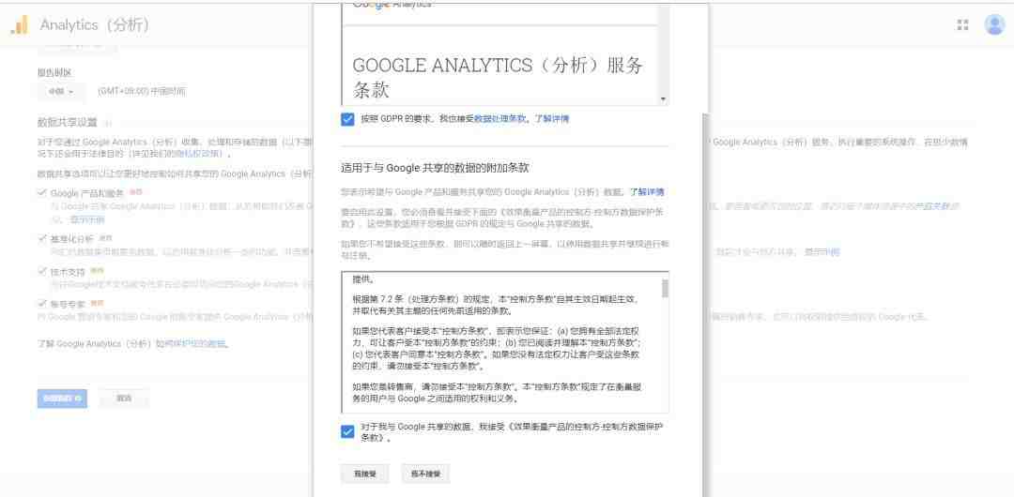Toggle the 账号专家 sharing checkbox
Screen dimensions: 1014x497
[42, 303]
